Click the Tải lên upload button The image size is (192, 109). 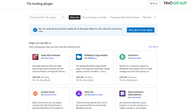[x=154, y=4]
